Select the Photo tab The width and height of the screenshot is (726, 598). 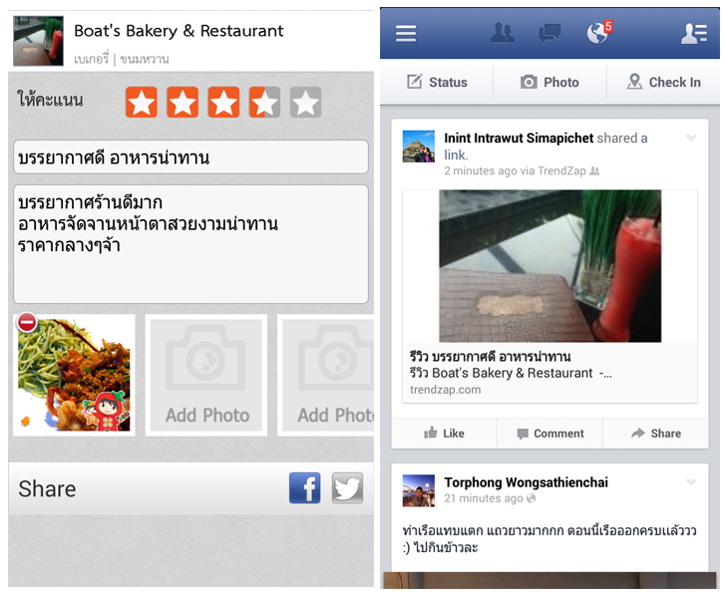coord(549,83)
